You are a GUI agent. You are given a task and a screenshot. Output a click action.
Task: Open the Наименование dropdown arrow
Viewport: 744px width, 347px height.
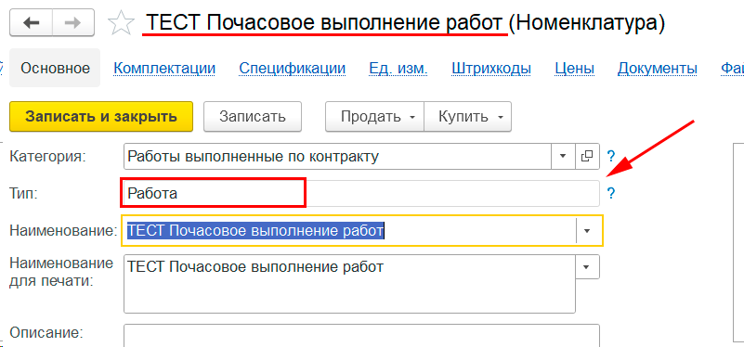coord(587,231)
